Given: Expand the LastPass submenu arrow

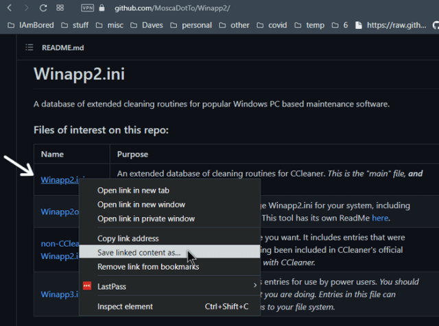Looking at the screenshot, I should tap(254, 285).
